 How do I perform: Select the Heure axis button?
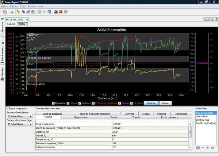(165, 103)
